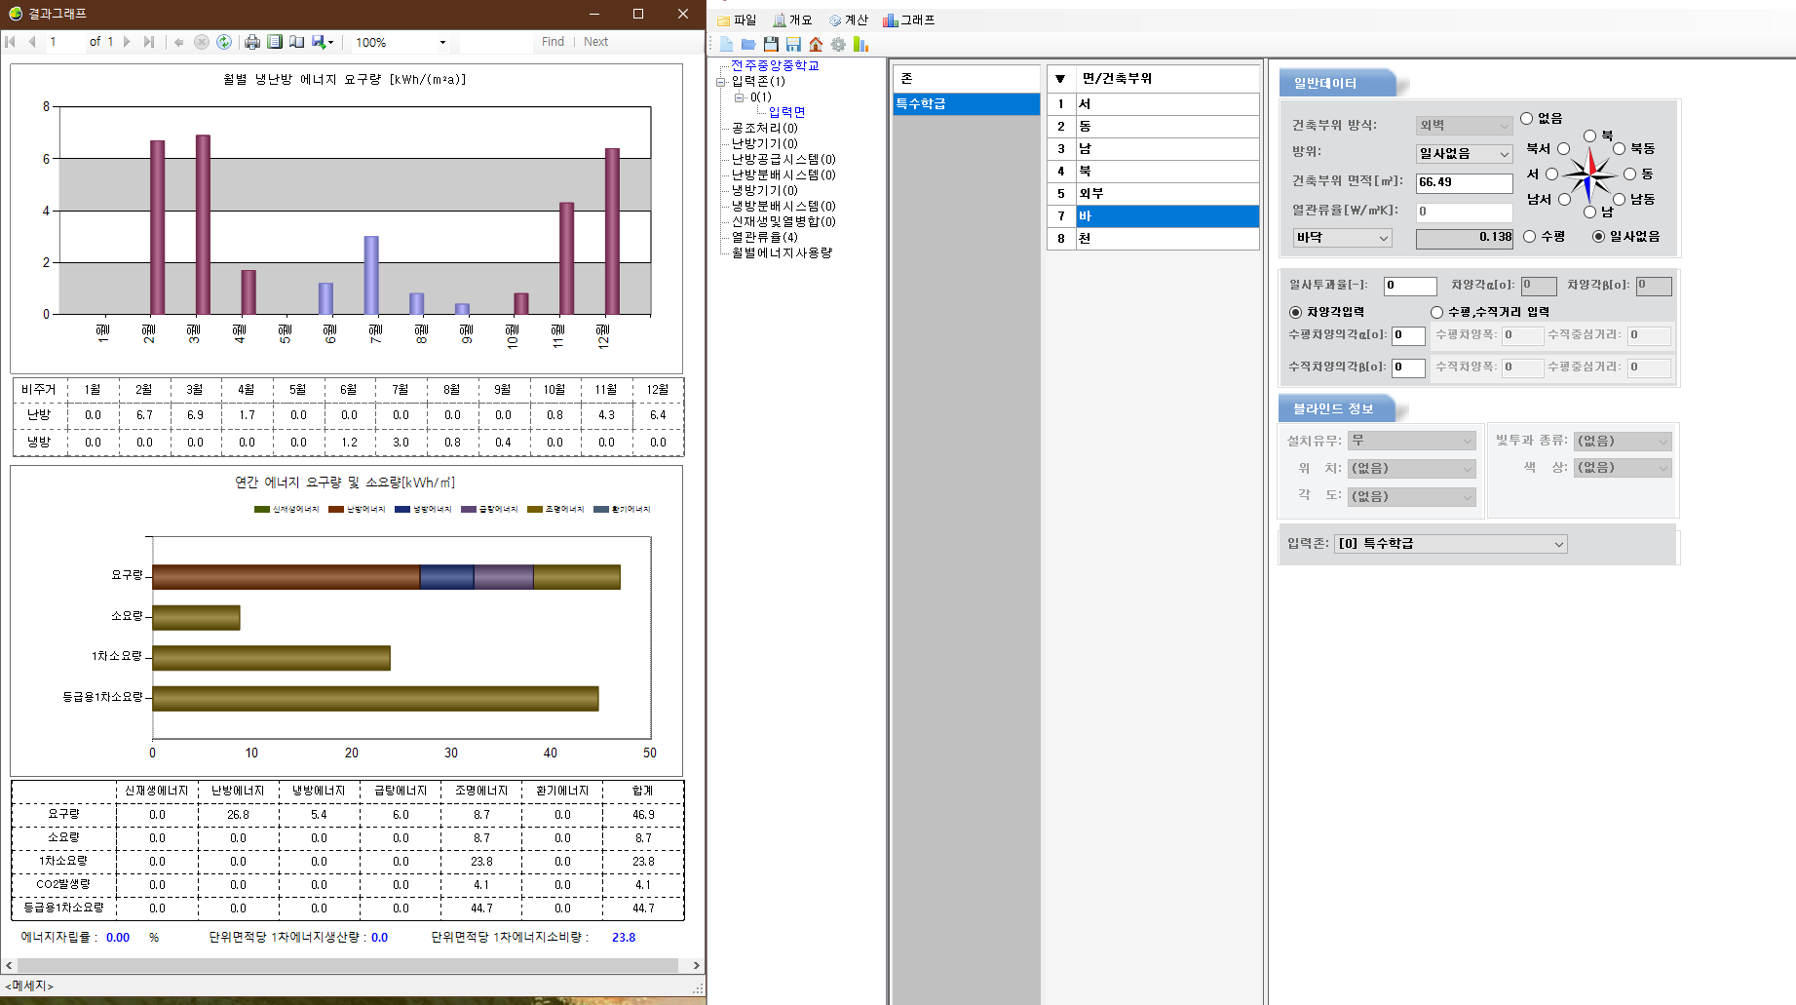The height and width of the screenshot is (1005, 1796).
Task: Click the print icon in report toolbar
Action: (252, 42)
